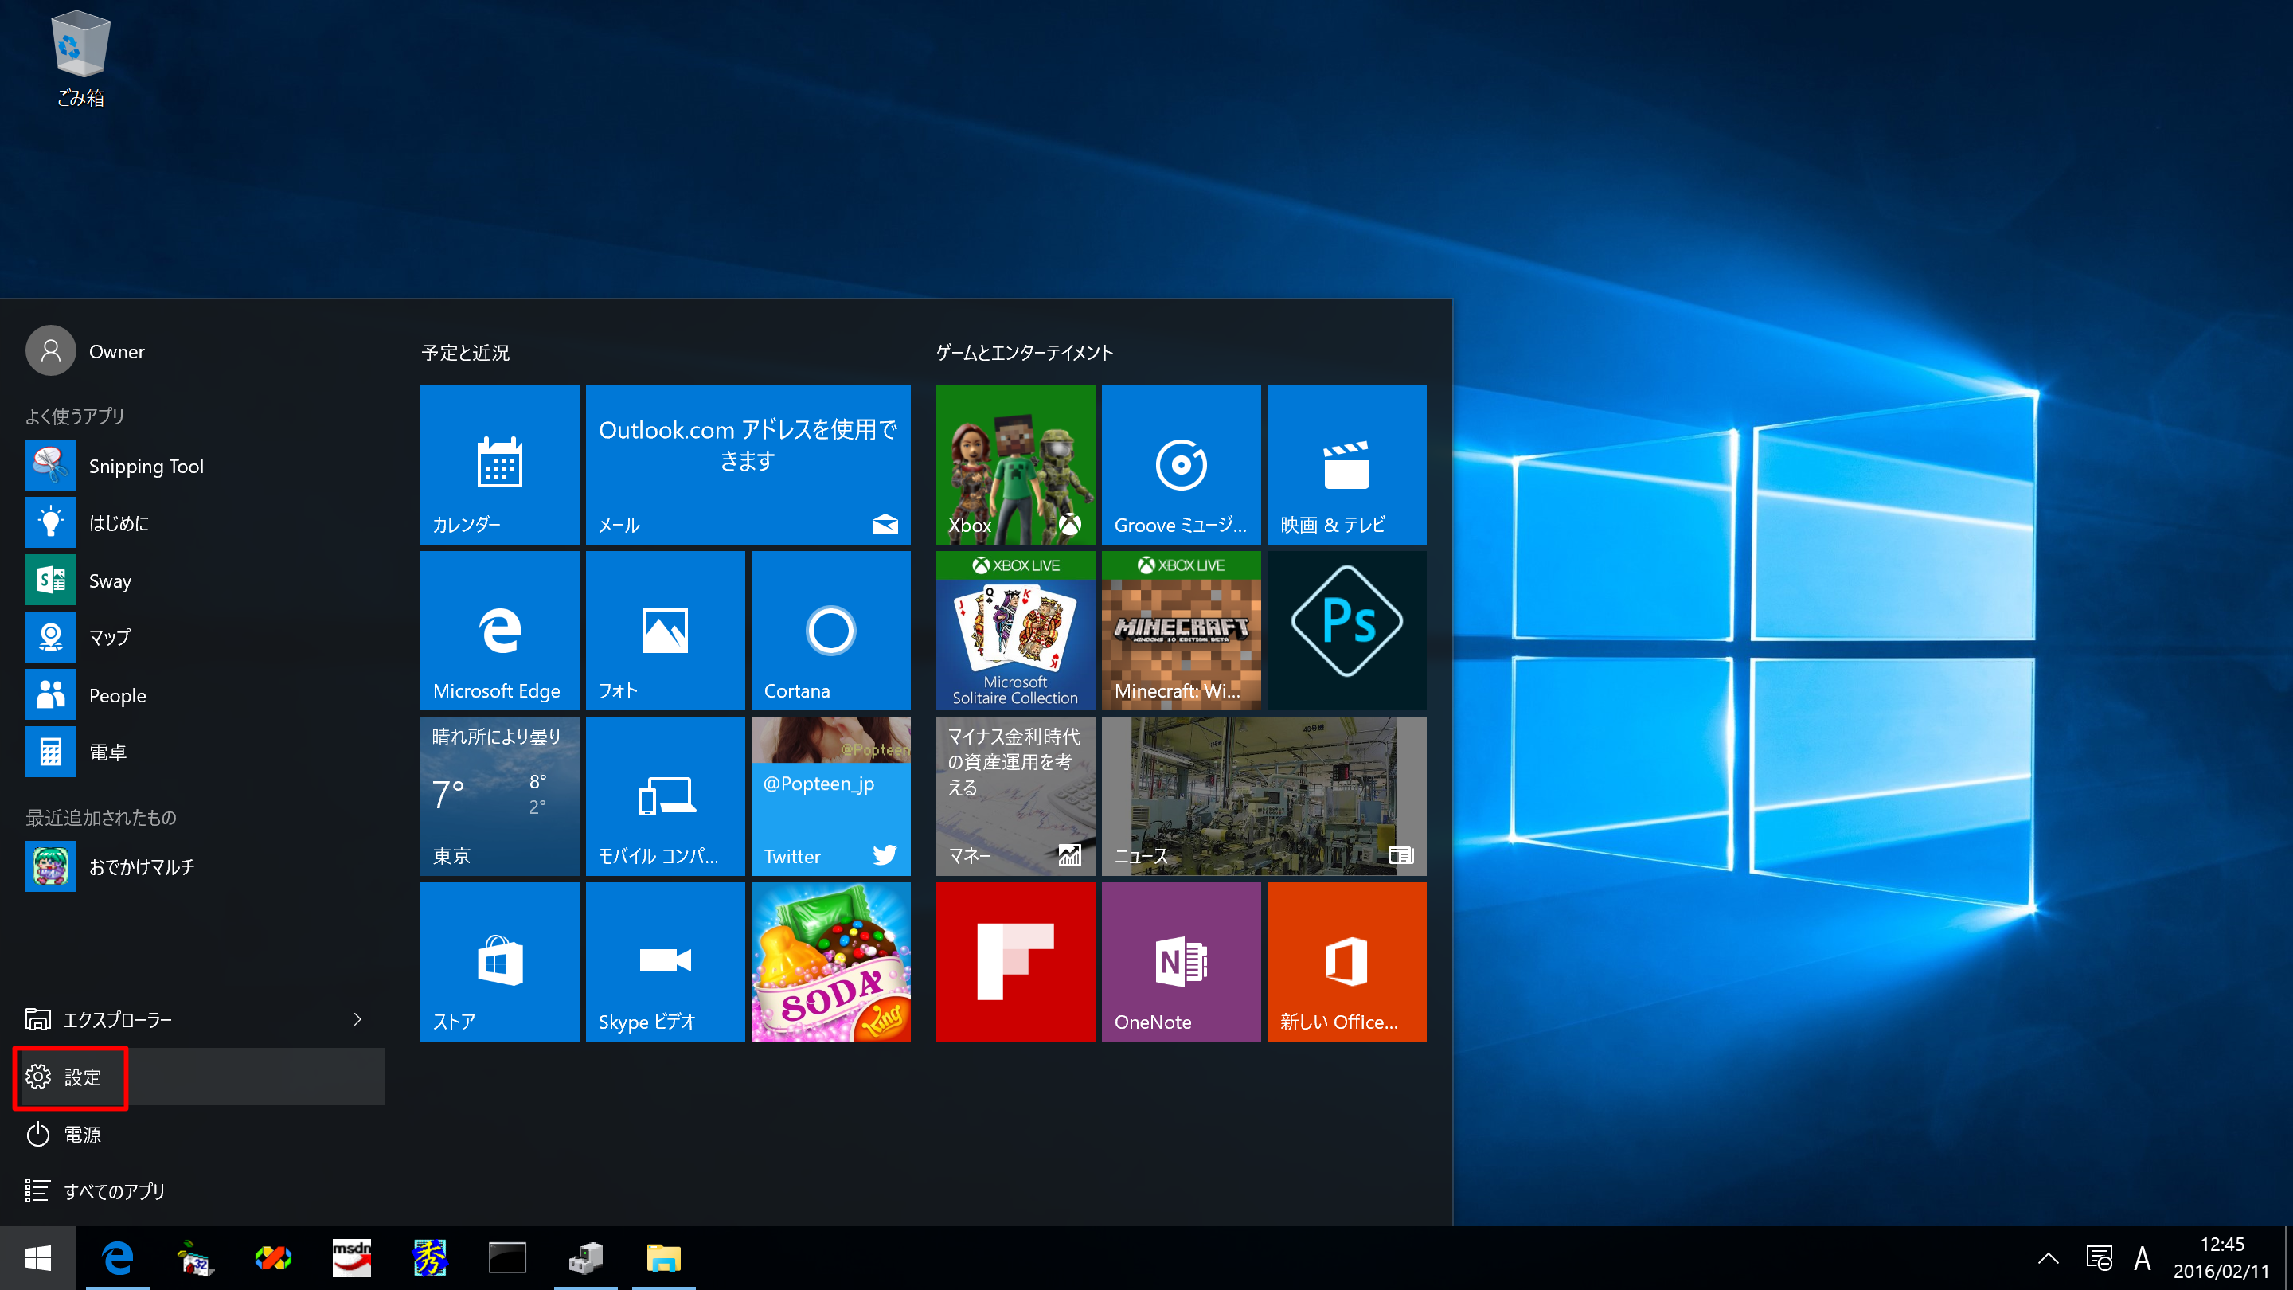Open Sway from the app list
The width and height of the screenshot is (2293, 1290).
[205, 580]
